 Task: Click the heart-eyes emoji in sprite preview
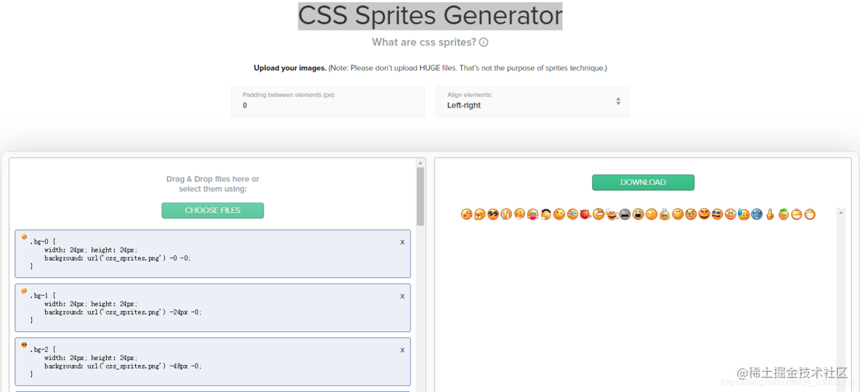click(x=704, y=214)
